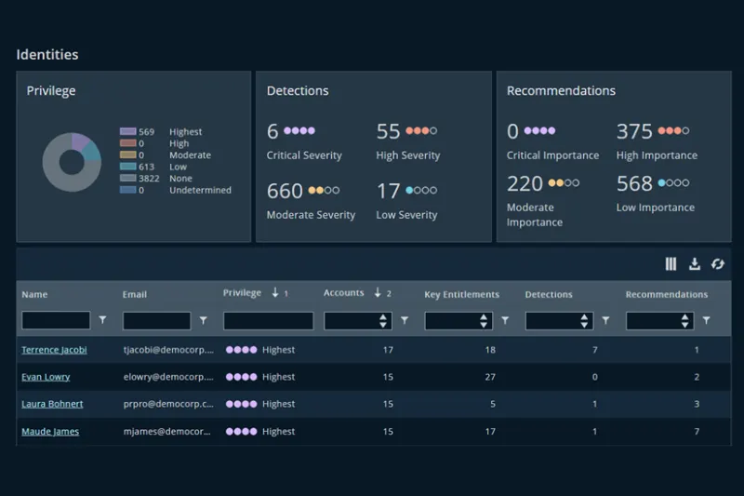Adjust the Key Entitlements stepper arrows

tap(484, 321)
